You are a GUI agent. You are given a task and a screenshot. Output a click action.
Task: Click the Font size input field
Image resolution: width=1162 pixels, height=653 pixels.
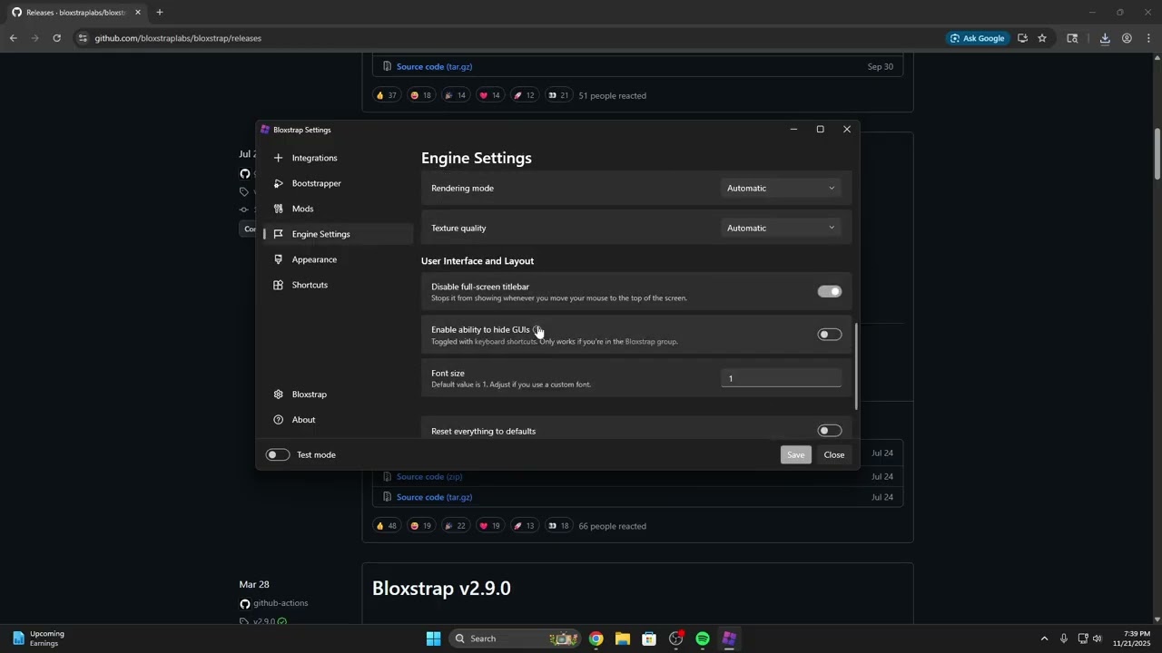point(781,378)
